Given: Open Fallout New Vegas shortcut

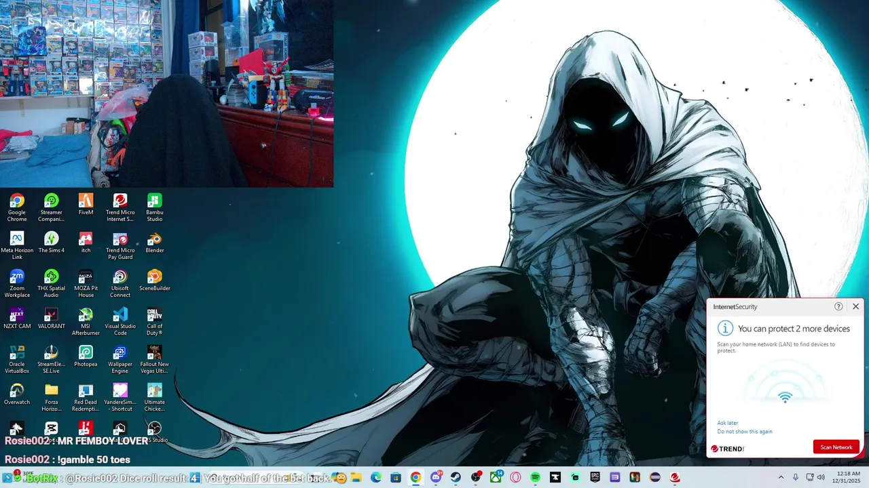Looking at the screenshot, I should (x=155, y=359).
